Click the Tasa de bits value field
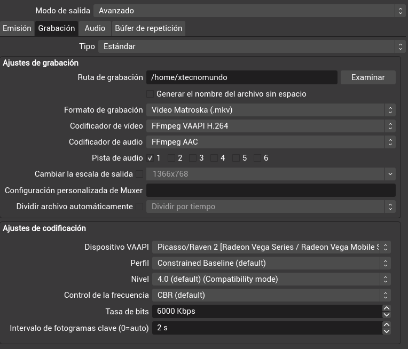 (x=267, y=311)
